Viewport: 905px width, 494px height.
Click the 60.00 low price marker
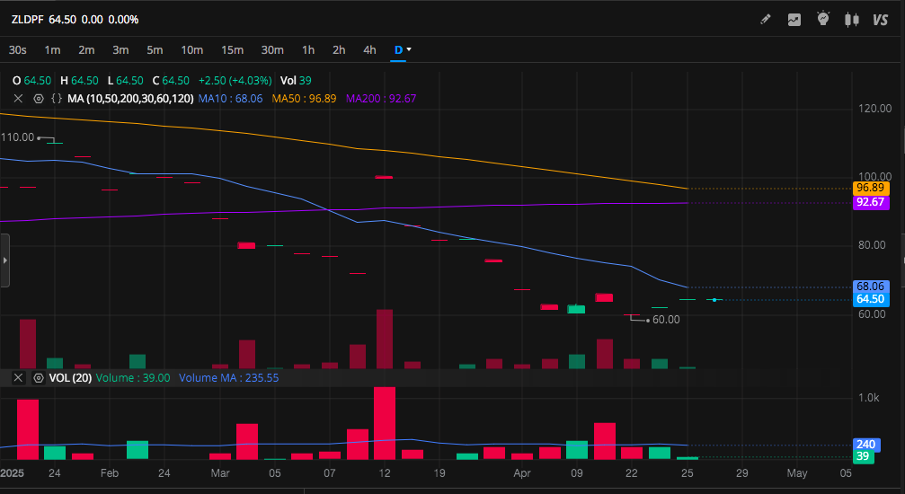pyautogui.click(x=665, y=319)
